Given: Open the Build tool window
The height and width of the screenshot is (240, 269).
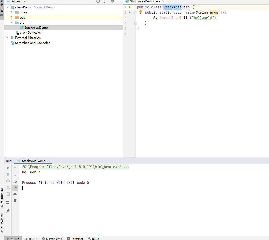Looking at the screenshot, I should coord(93,239).
